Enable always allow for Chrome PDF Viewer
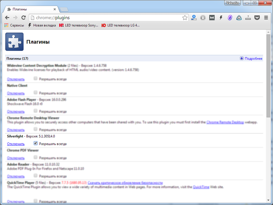 point(35,157)
